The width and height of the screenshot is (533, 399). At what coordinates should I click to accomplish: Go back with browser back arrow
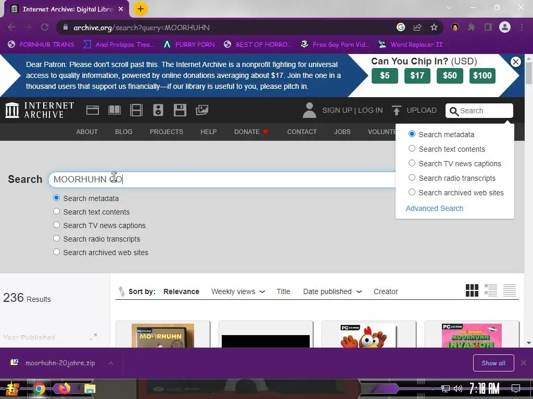click(11, 27)
